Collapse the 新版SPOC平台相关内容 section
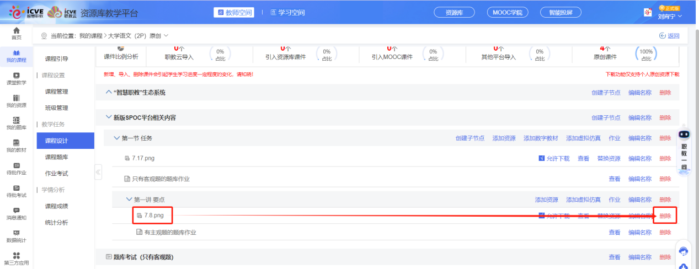The image size is (699, 269). (108, 118)
